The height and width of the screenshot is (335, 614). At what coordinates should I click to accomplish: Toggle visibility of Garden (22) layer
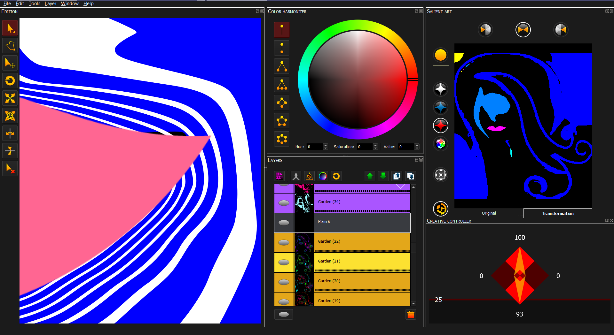(284, 243)
